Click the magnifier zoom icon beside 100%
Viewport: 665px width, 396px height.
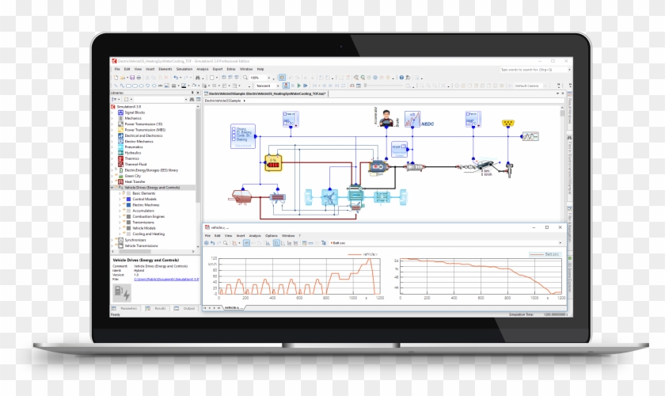(x=245, y=78)
